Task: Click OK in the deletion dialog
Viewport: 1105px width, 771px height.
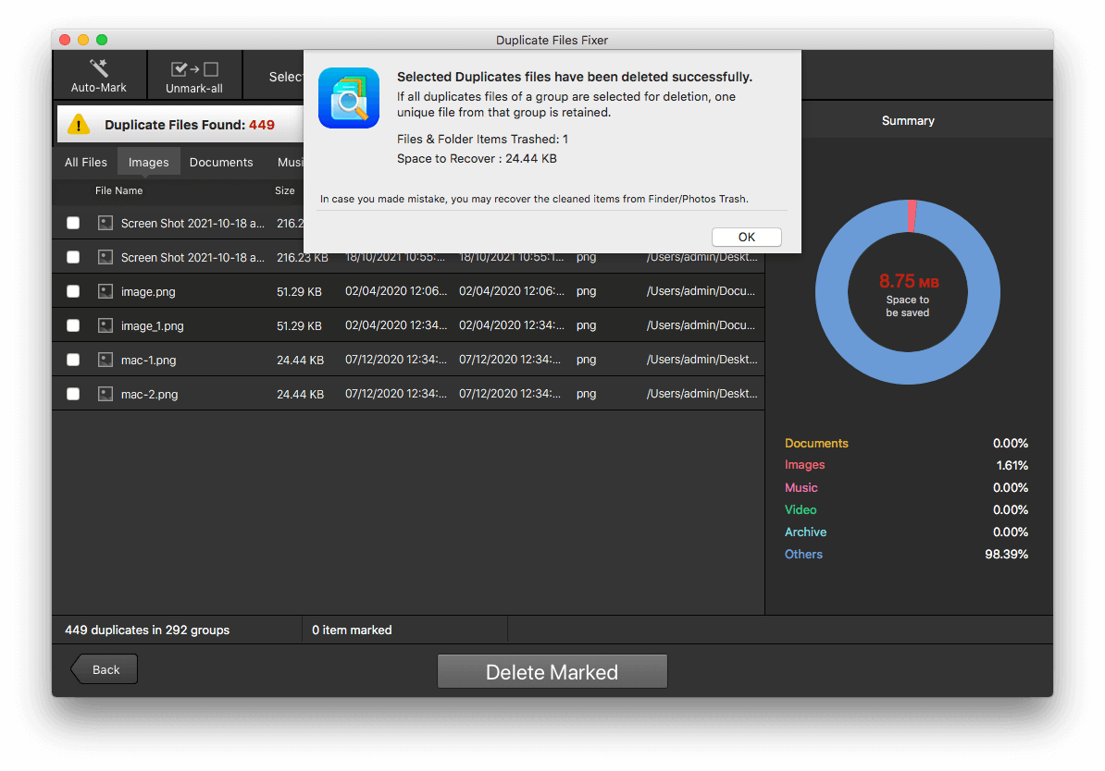Action: click(746, 238)
